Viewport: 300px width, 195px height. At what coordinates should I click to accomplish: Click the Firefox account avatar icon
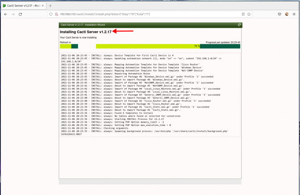(x=286, y=14)
